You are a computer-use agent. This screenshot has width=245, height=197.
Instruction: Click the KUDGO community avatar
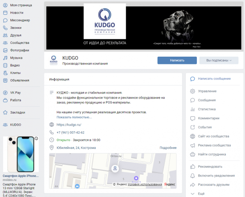(53, 60)
